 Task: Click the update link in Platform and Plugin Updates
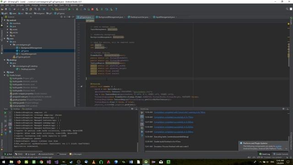[278, 146]
